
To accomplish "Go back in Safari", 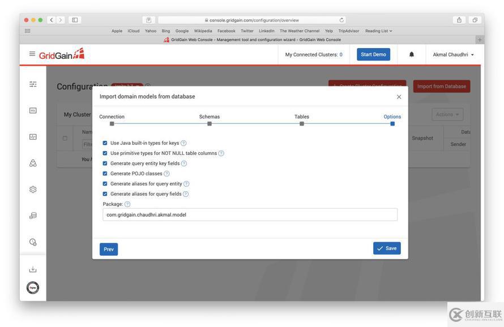I will point(52,20).
